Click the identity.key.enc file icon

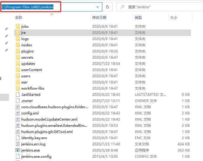tap(18, 138)
